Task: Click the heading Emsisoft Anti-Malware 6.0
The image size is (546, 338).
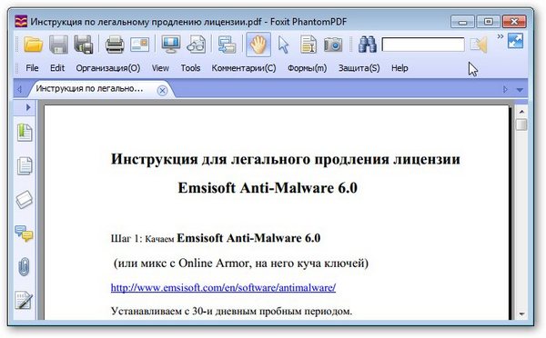Action: click(x=268, y=188)
